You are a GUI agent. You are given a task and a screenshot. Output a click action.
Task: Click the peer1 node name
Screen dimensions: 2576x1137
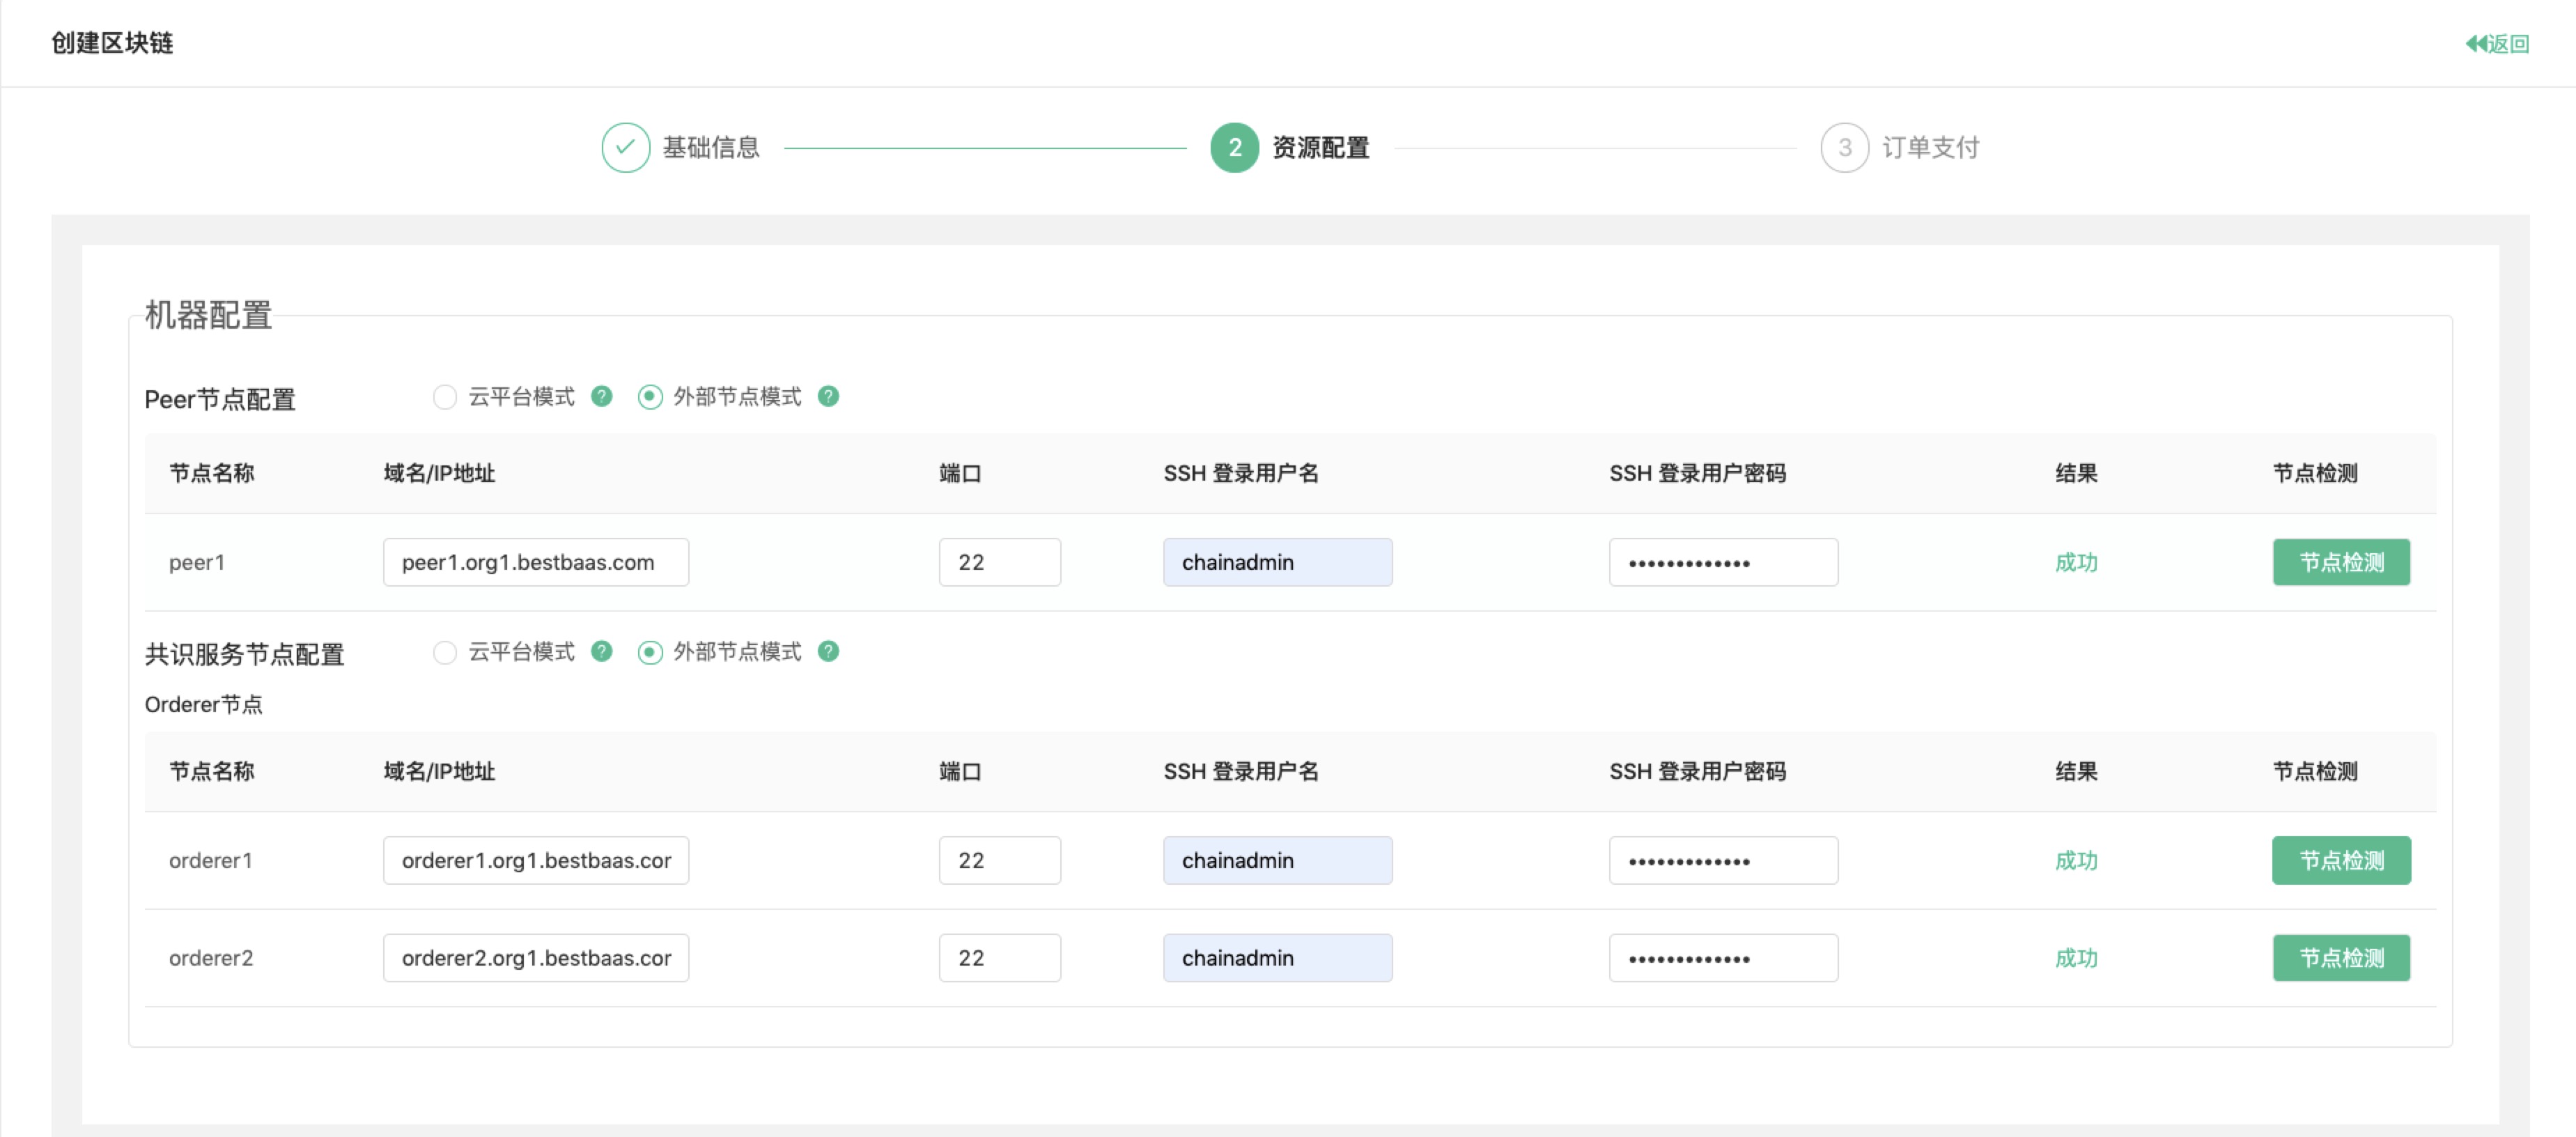(x=197, y=562)
